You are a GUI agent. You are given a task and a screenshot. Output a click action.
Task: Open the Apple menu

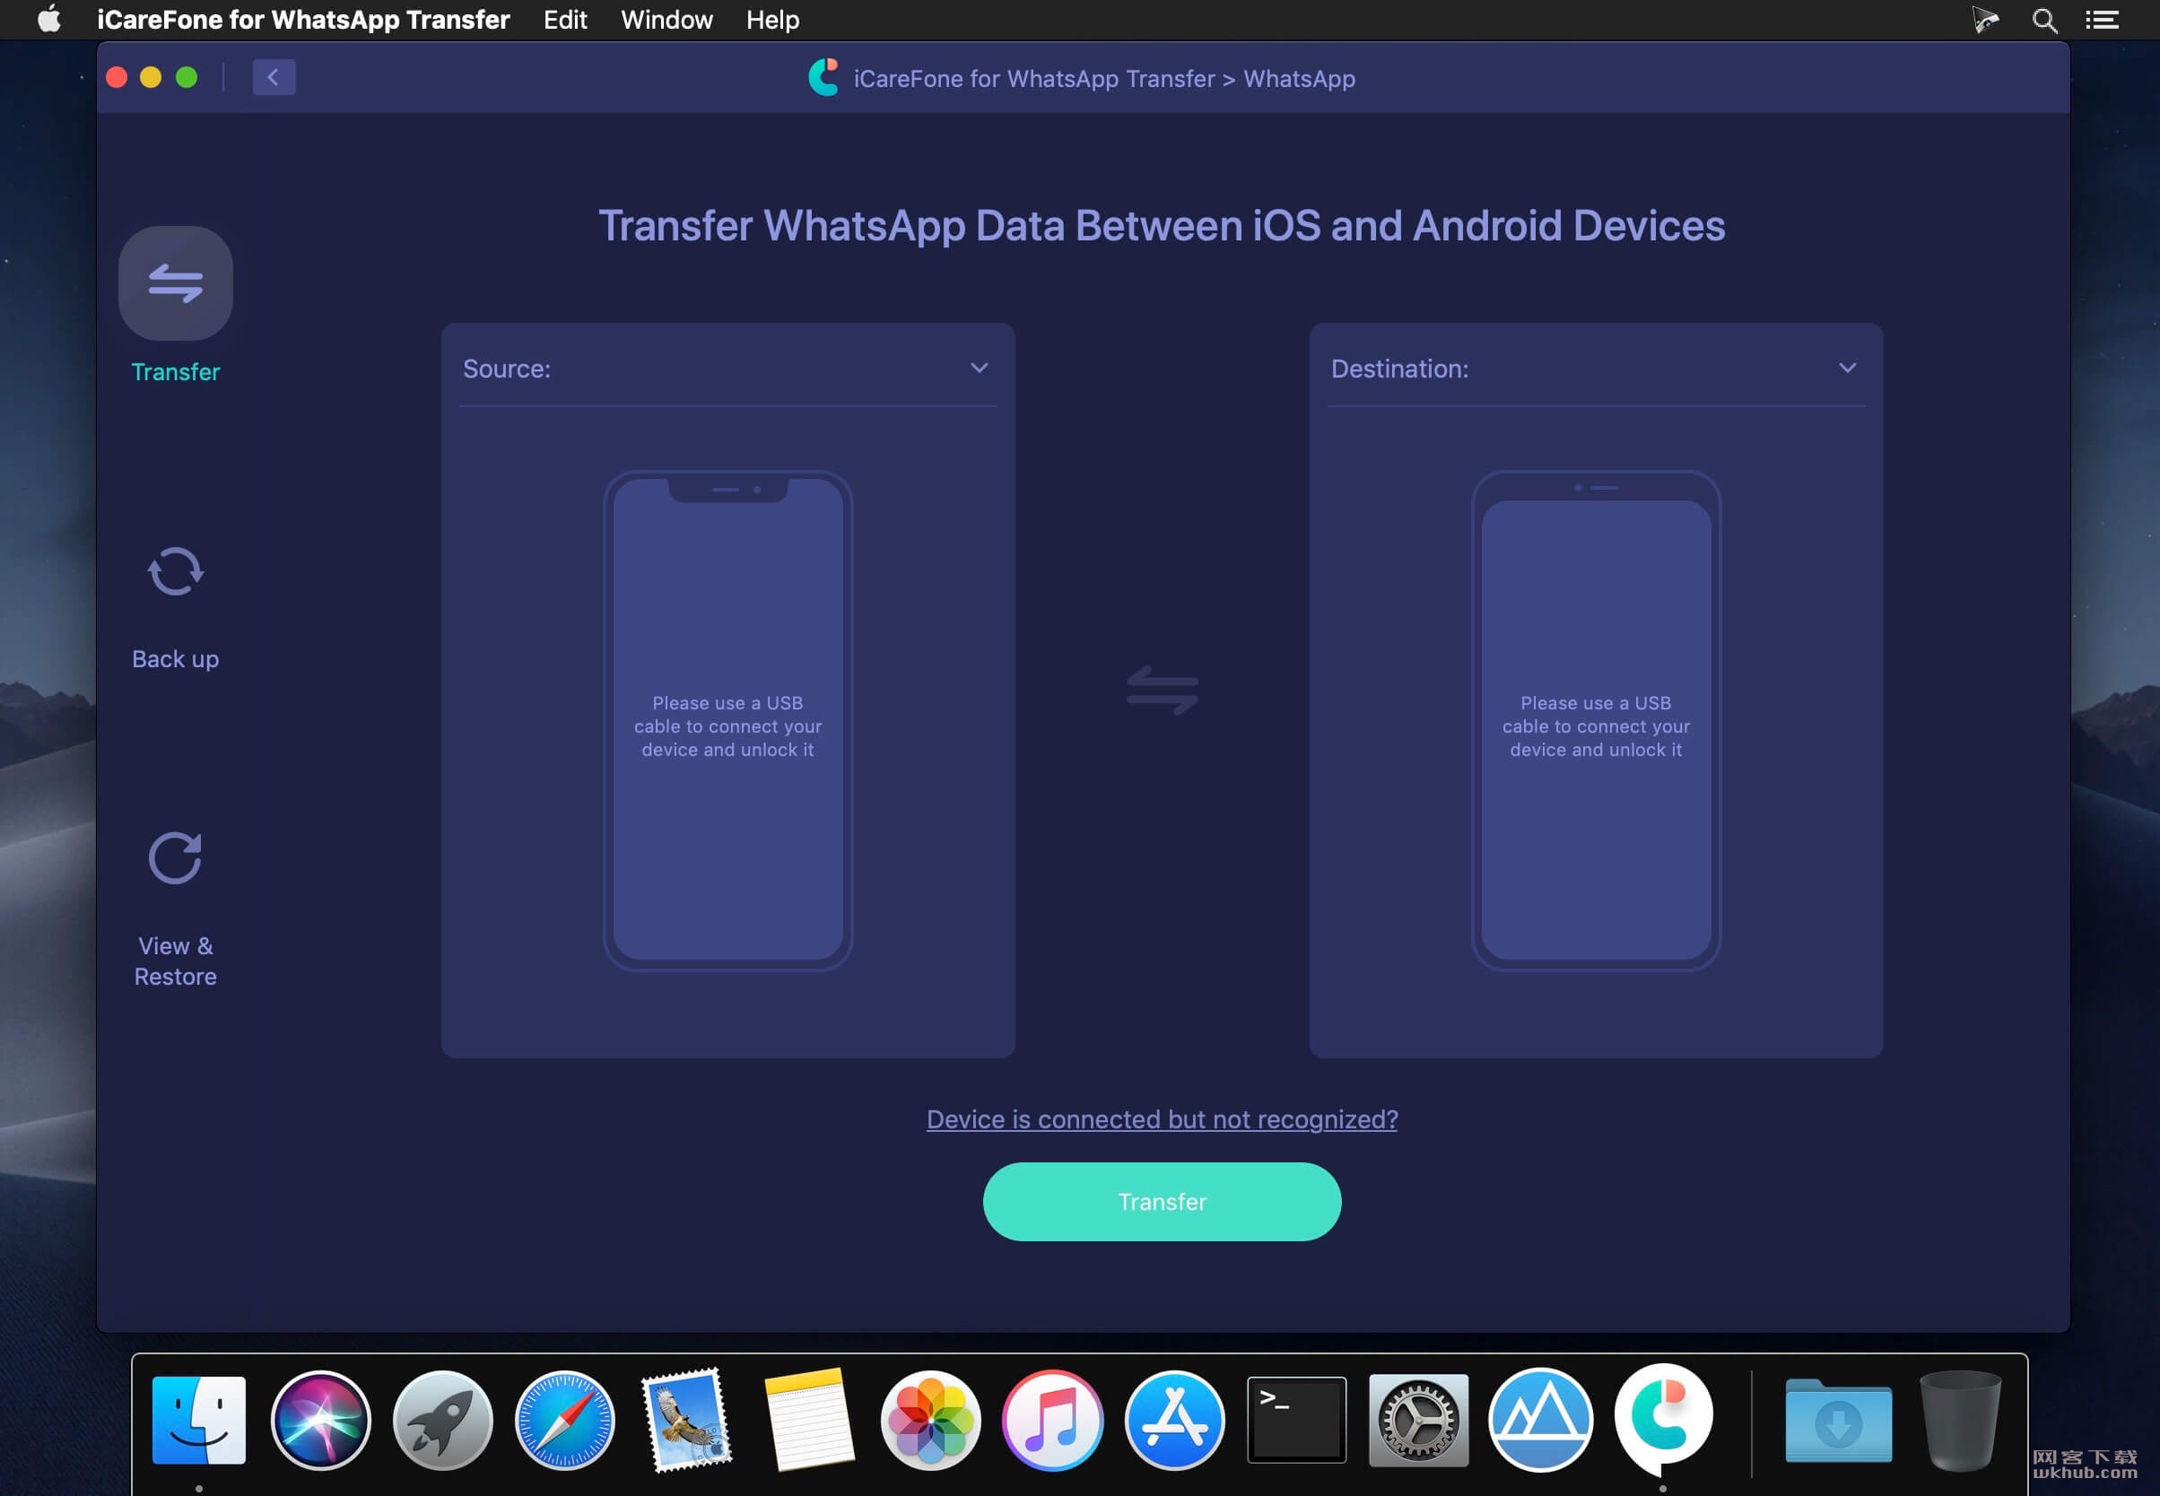click(49, 20)
